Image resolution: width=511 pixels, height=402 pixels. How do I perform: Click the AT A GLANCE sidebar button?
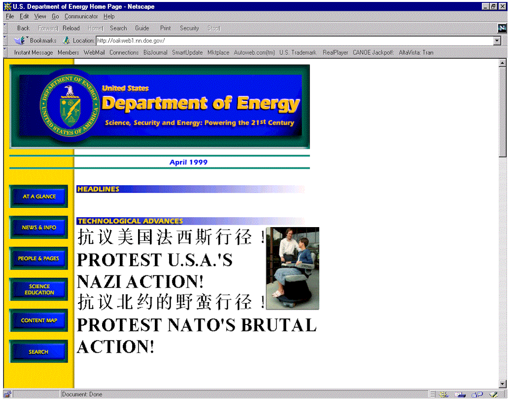pyautogui.click(x=39, y=197)
